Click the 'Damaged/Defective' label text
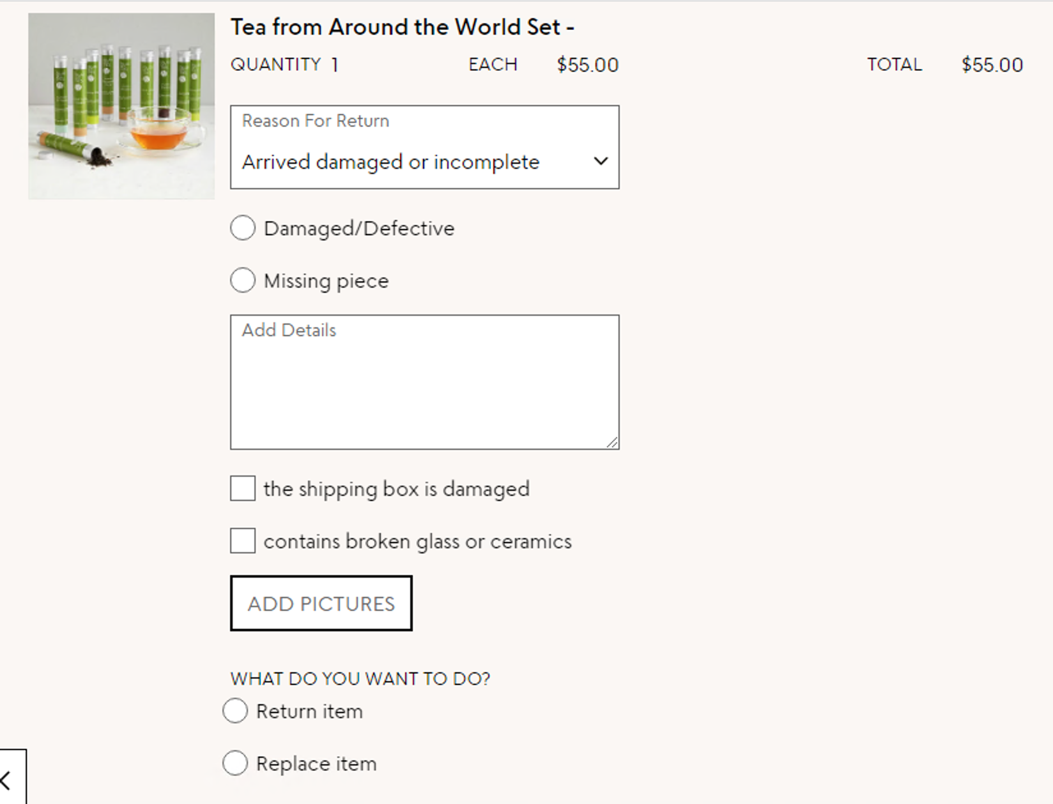 tap(359, 228)
